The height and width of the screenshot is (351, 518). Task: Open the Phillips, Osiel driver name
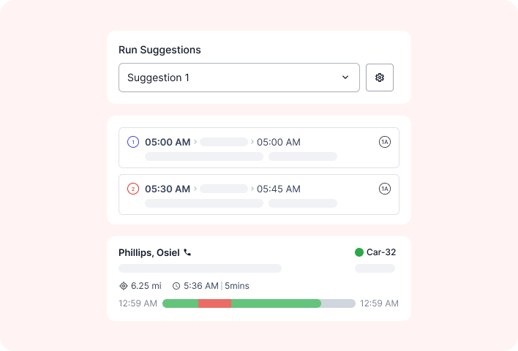(x=149, y=252)
